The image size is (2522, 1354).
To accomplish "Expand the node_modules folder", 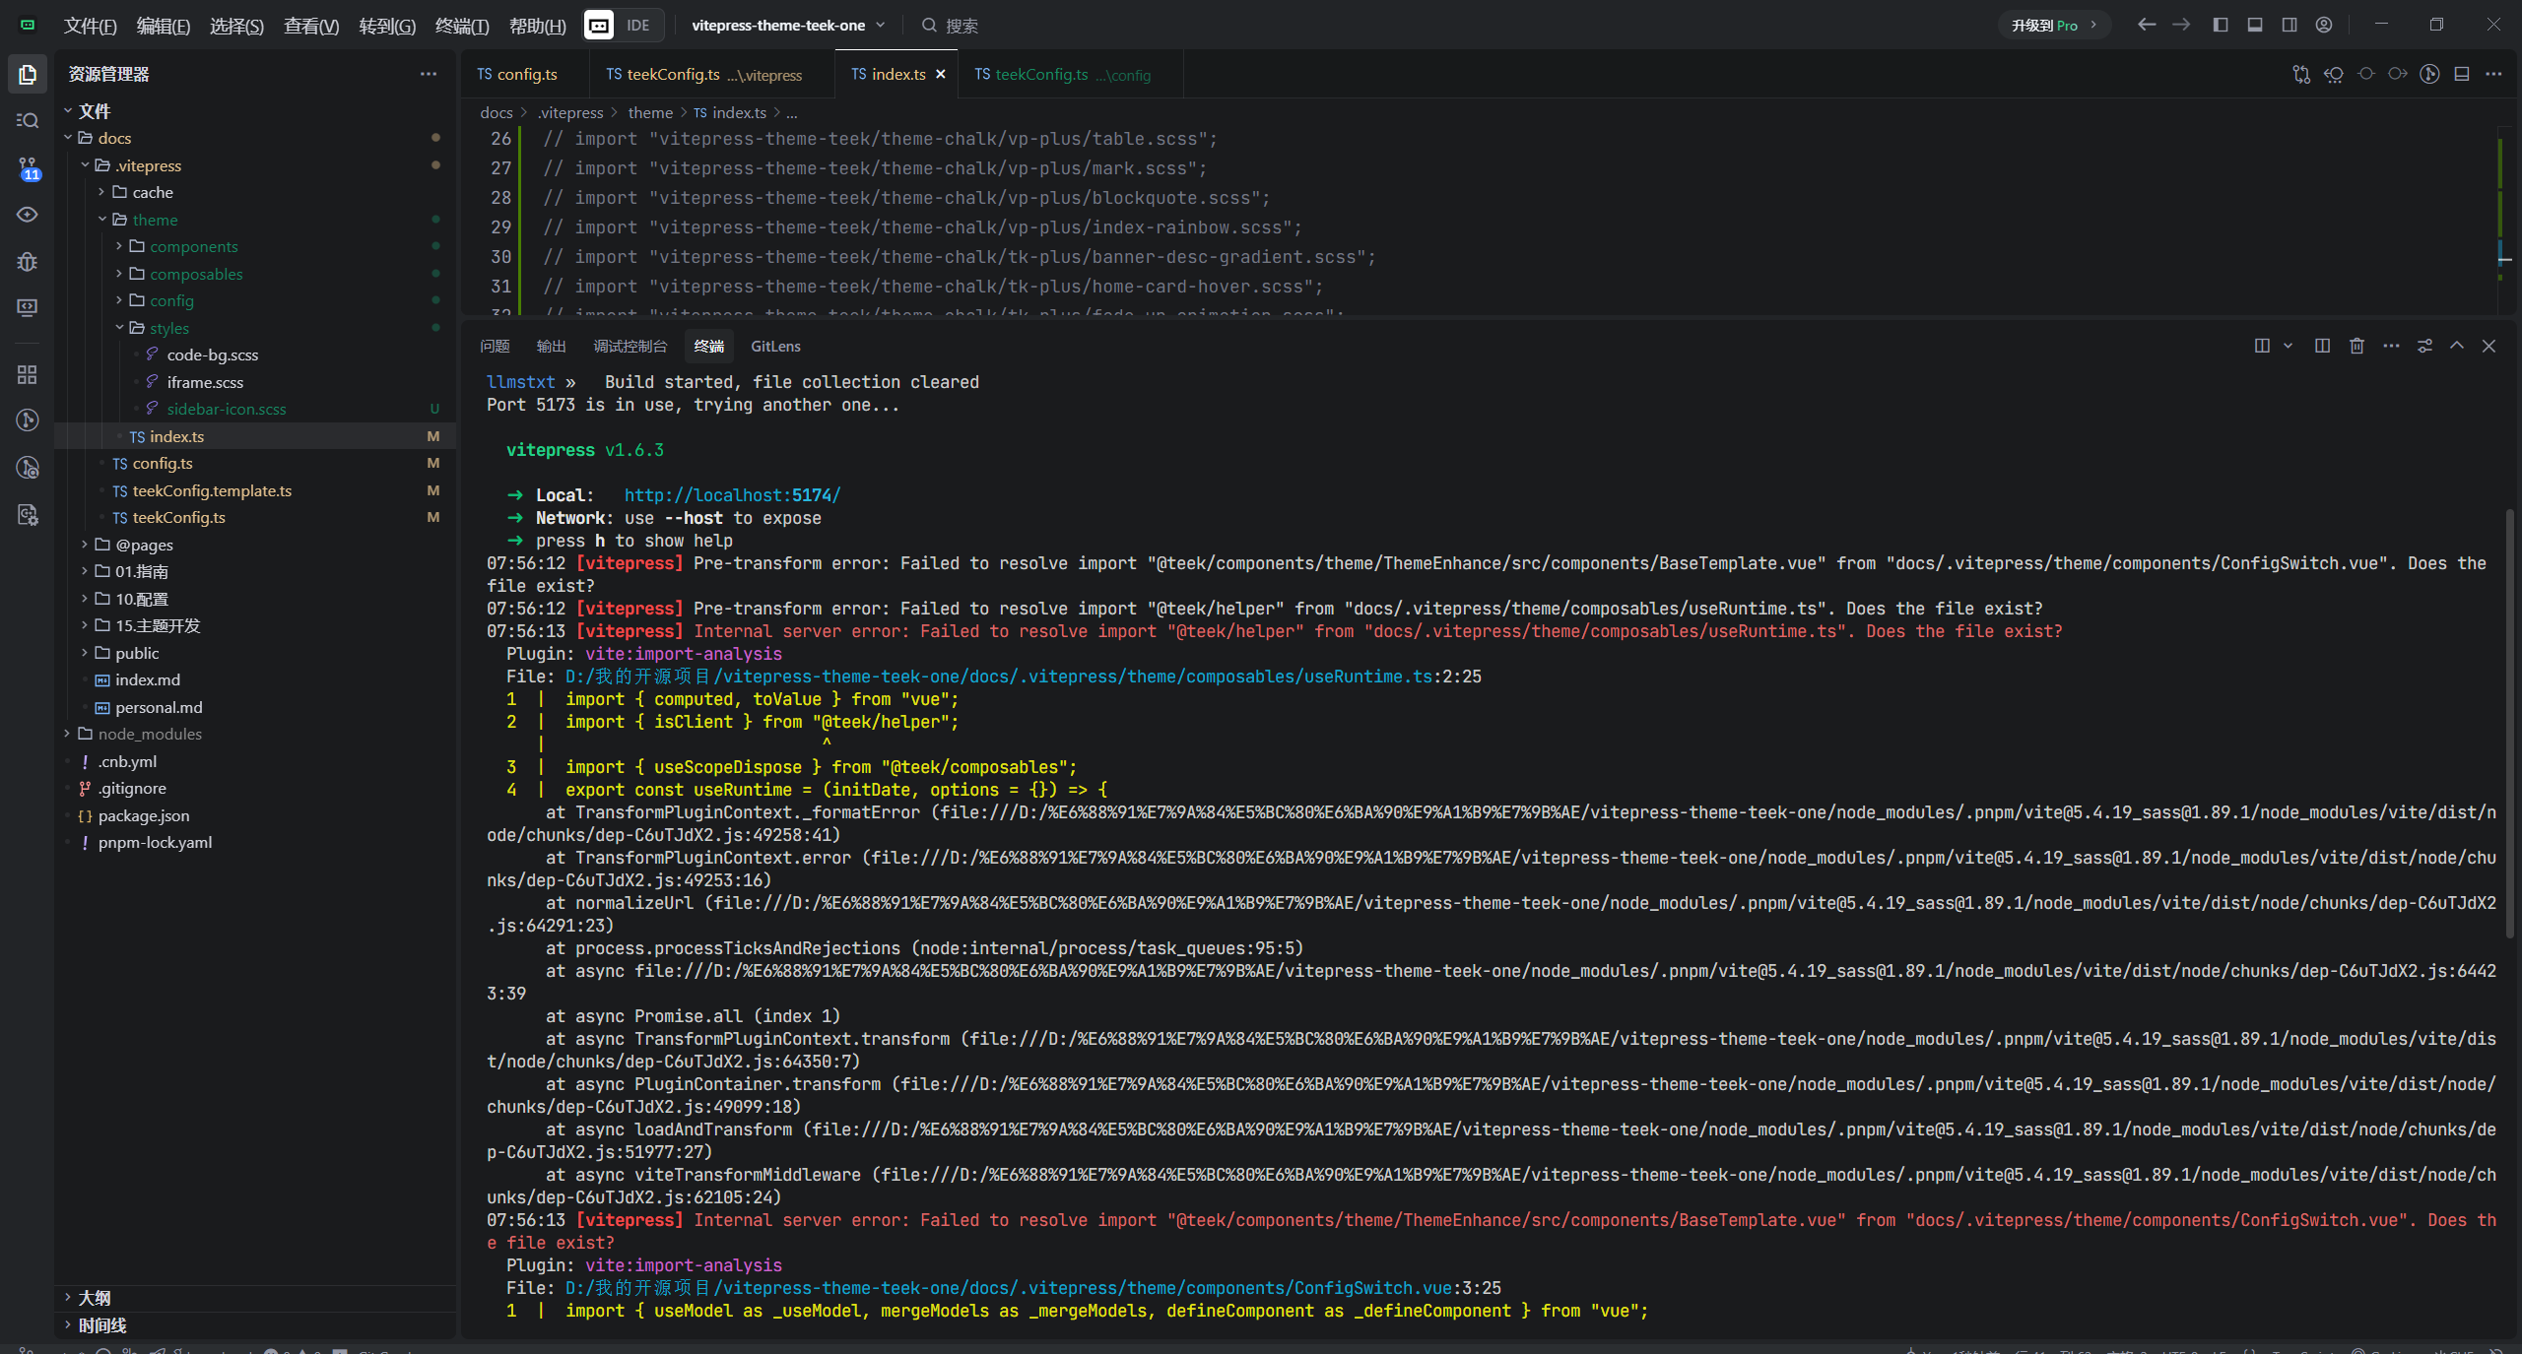I will (x=150, y=734).
